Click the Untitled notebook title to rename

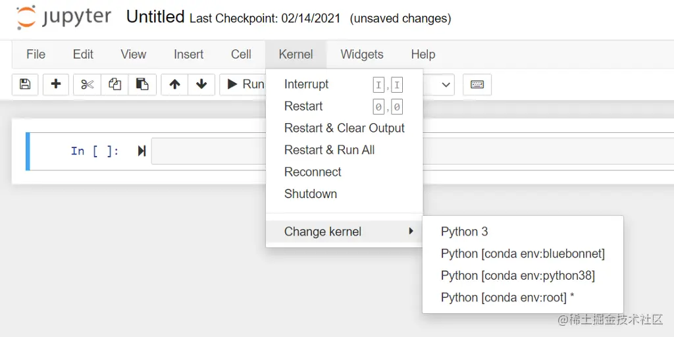pos(155,17)
